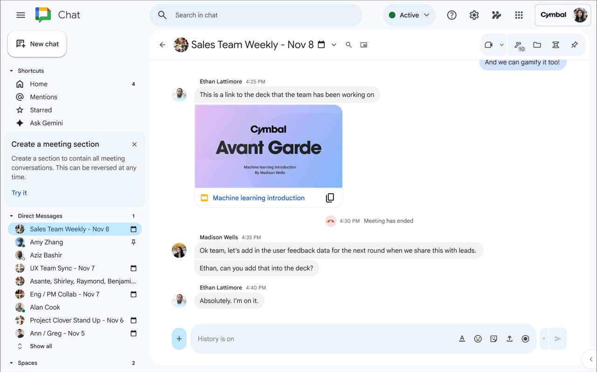Record a voice or video message
The width and height of the screenshot is (597, 372).
click(x=525, y=338)
